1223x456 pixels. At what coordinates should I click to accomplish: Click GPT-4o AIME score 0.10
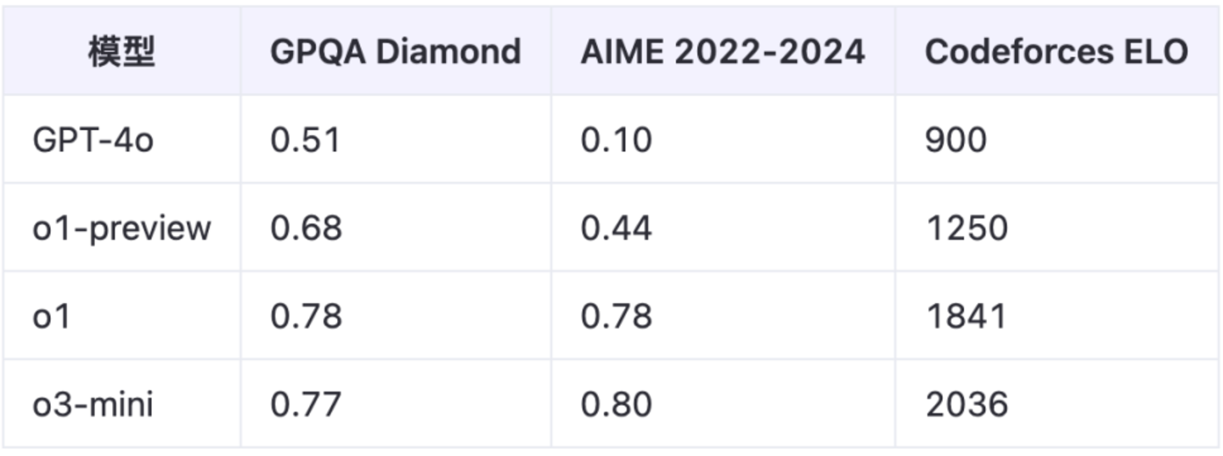[617, 140]
